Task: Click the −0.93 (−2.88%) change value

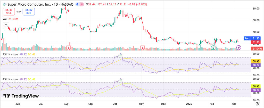Action: 137,5
